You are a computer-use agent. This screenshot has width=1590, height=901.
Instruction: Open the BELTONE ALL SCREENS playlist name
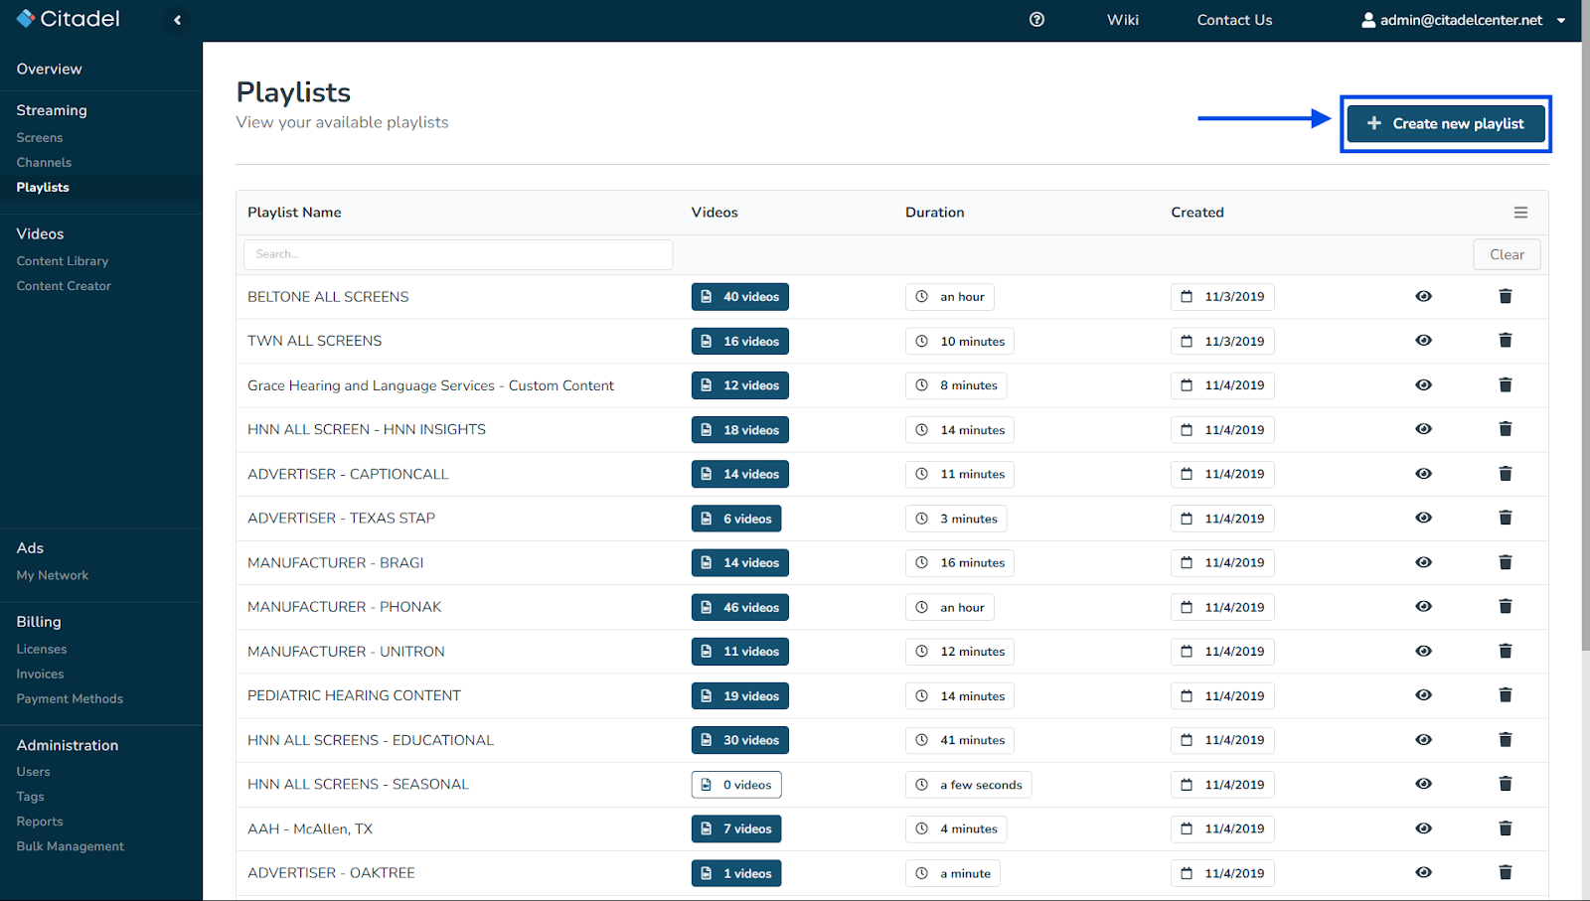[328, 297]
